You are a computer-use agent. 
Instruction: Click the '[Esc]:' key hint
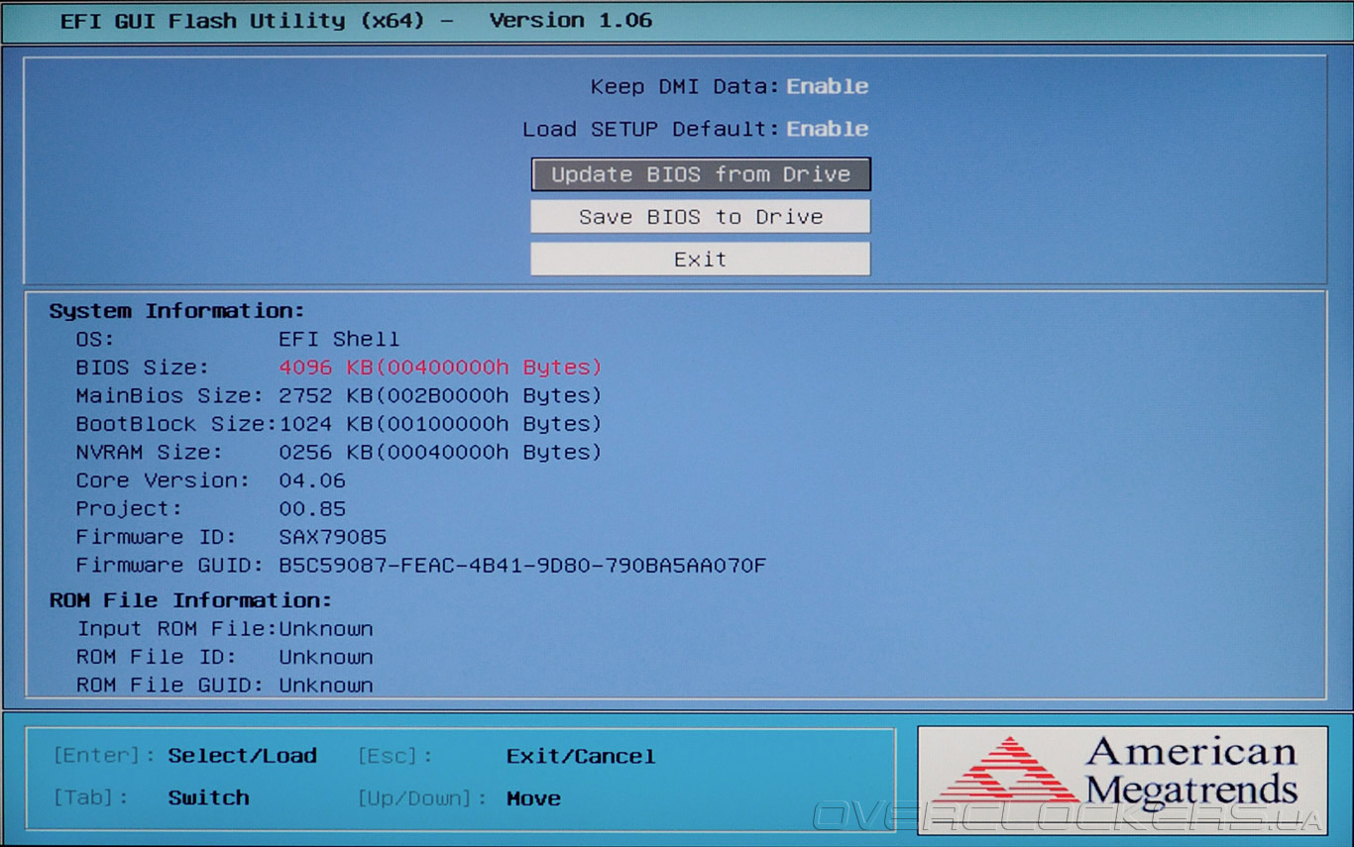pos(395,756)
